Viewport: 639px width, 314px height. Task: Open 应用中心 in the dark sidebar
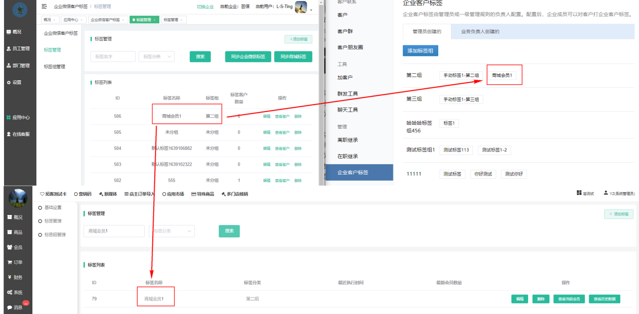pos(18,117)
